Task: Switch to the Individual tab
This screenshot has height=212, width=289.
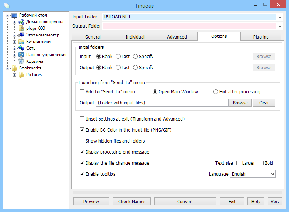Action: click(135, 37)
